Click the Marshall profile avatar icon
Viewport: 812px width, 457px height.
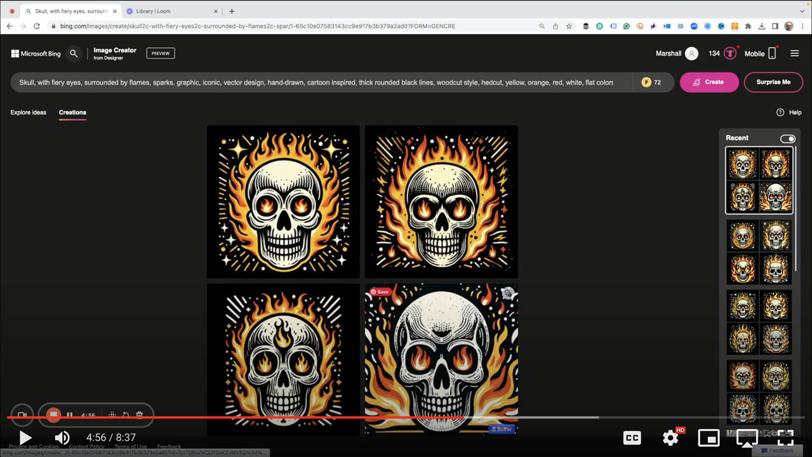click(692, 54)
